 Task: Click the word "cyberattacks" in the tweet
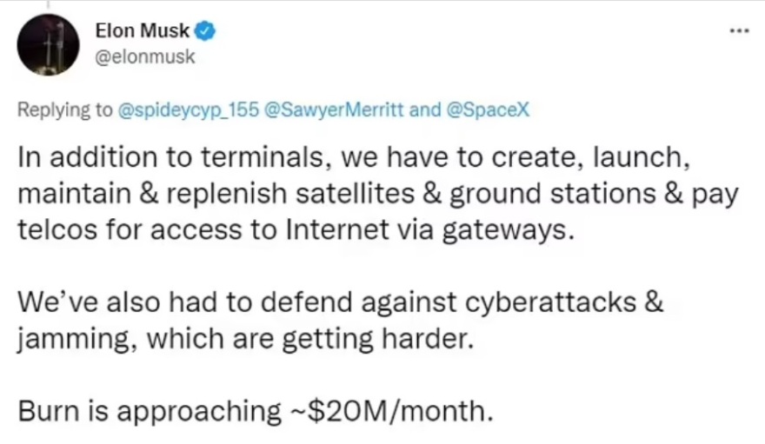tap(542, 304)
